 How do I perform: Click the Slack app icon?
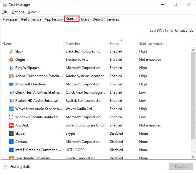[x=11, y=51]
